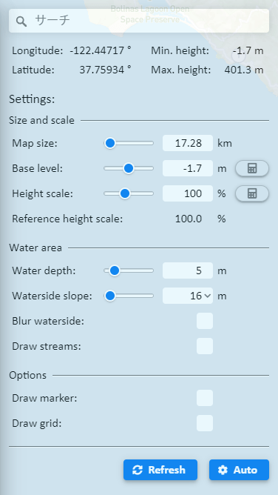Click the Auto gear button
Screen dimensions: 278x495
(239, 470)
